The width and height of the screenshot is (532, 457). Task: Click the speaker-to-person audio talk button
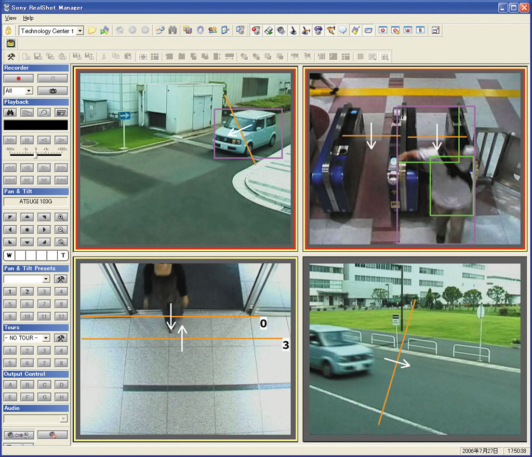coord(19,435)
